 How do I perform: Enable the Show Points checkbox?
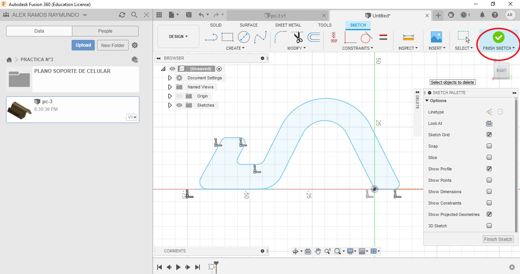coord(489,180)
